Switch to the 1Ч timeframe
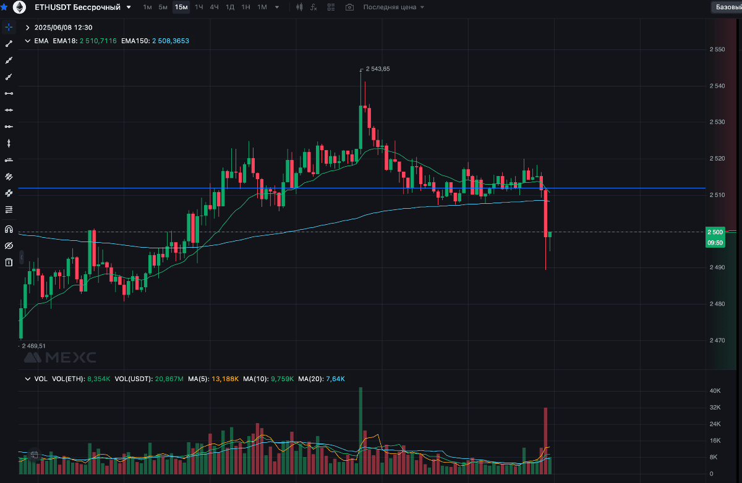This screenshot has height=483, width=742. (x=198, y=7)
